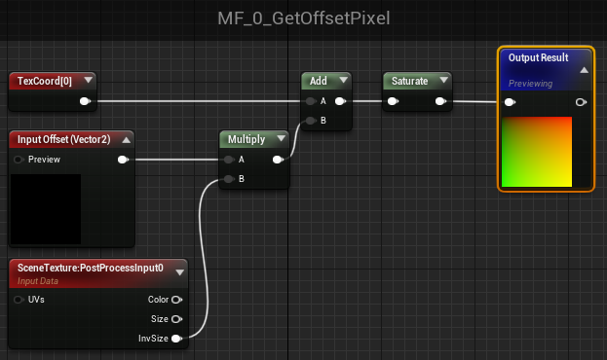Click the Output Result right-side output pin
The width and height of the screenshot is (607, 360).
click(x=581, y=102)
